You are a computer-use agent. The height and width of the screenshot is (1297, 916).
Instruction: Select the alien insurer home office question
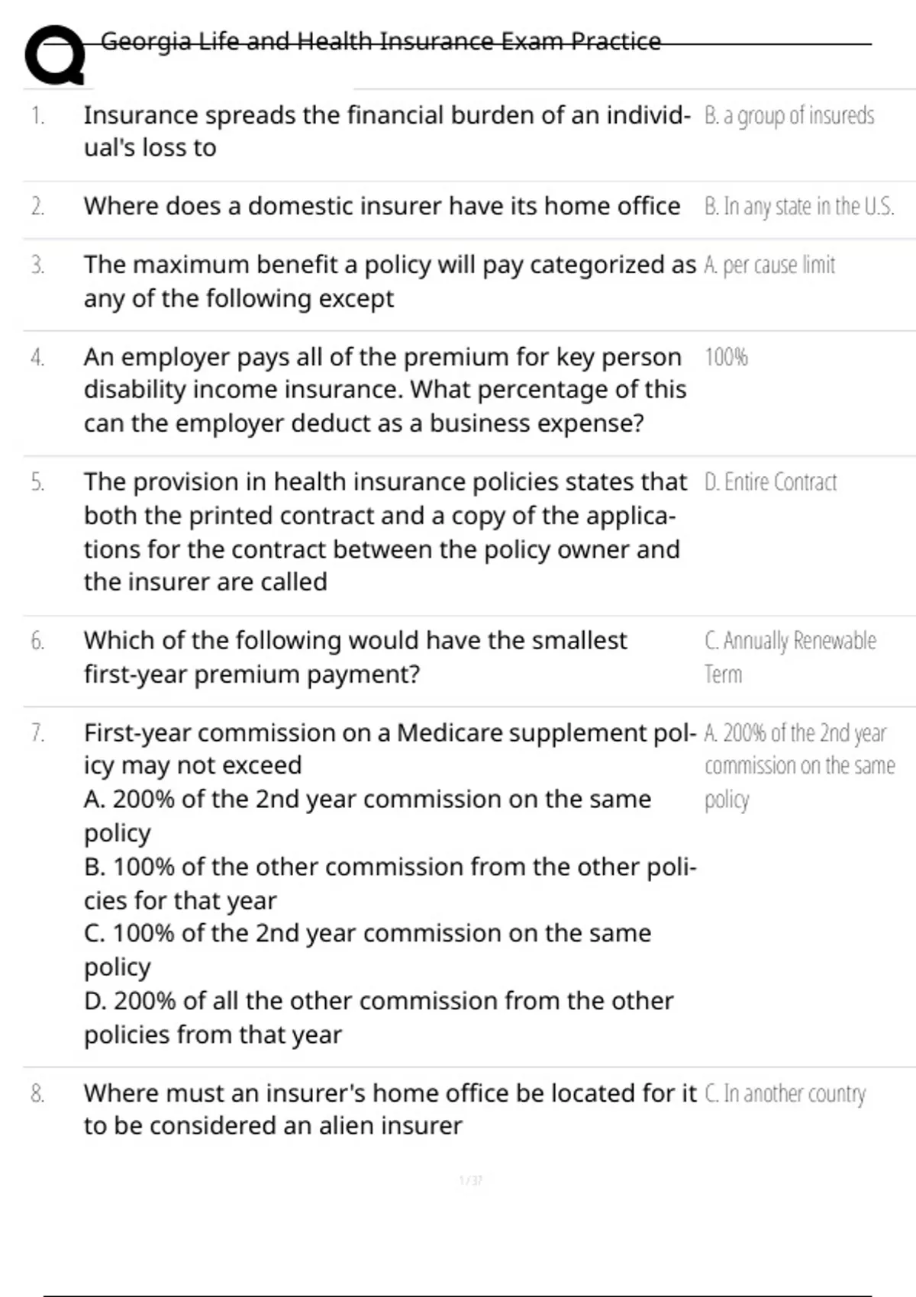389,1109
